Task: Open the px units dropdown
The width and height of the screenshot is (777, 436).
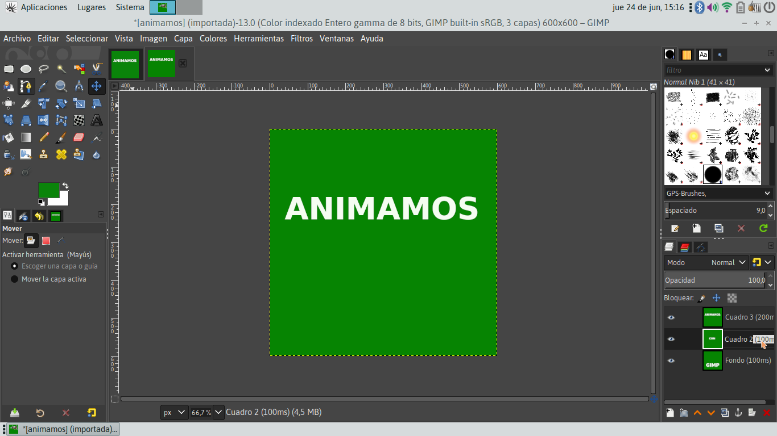Action: 174,413
